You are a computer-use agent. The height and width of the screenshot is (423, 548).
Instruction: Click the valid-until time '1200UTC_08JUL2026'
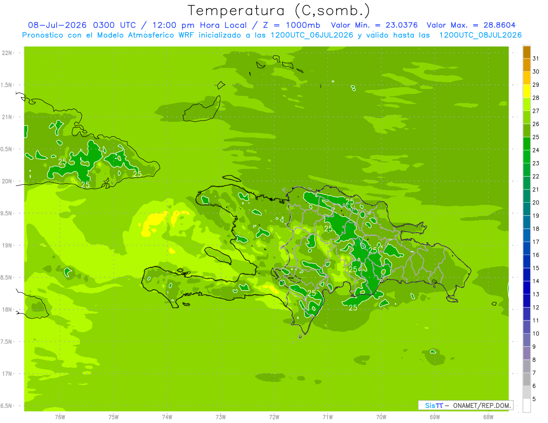(x=480, y=35)
